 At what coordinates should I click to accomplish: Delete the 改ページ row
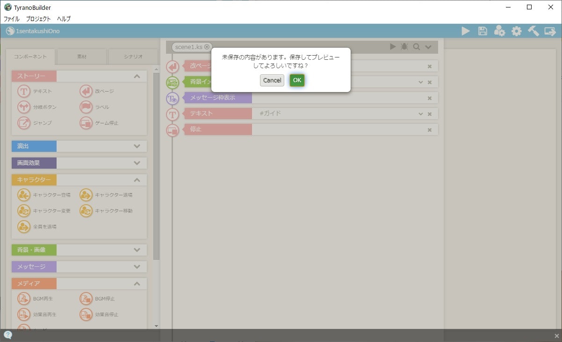430,66
